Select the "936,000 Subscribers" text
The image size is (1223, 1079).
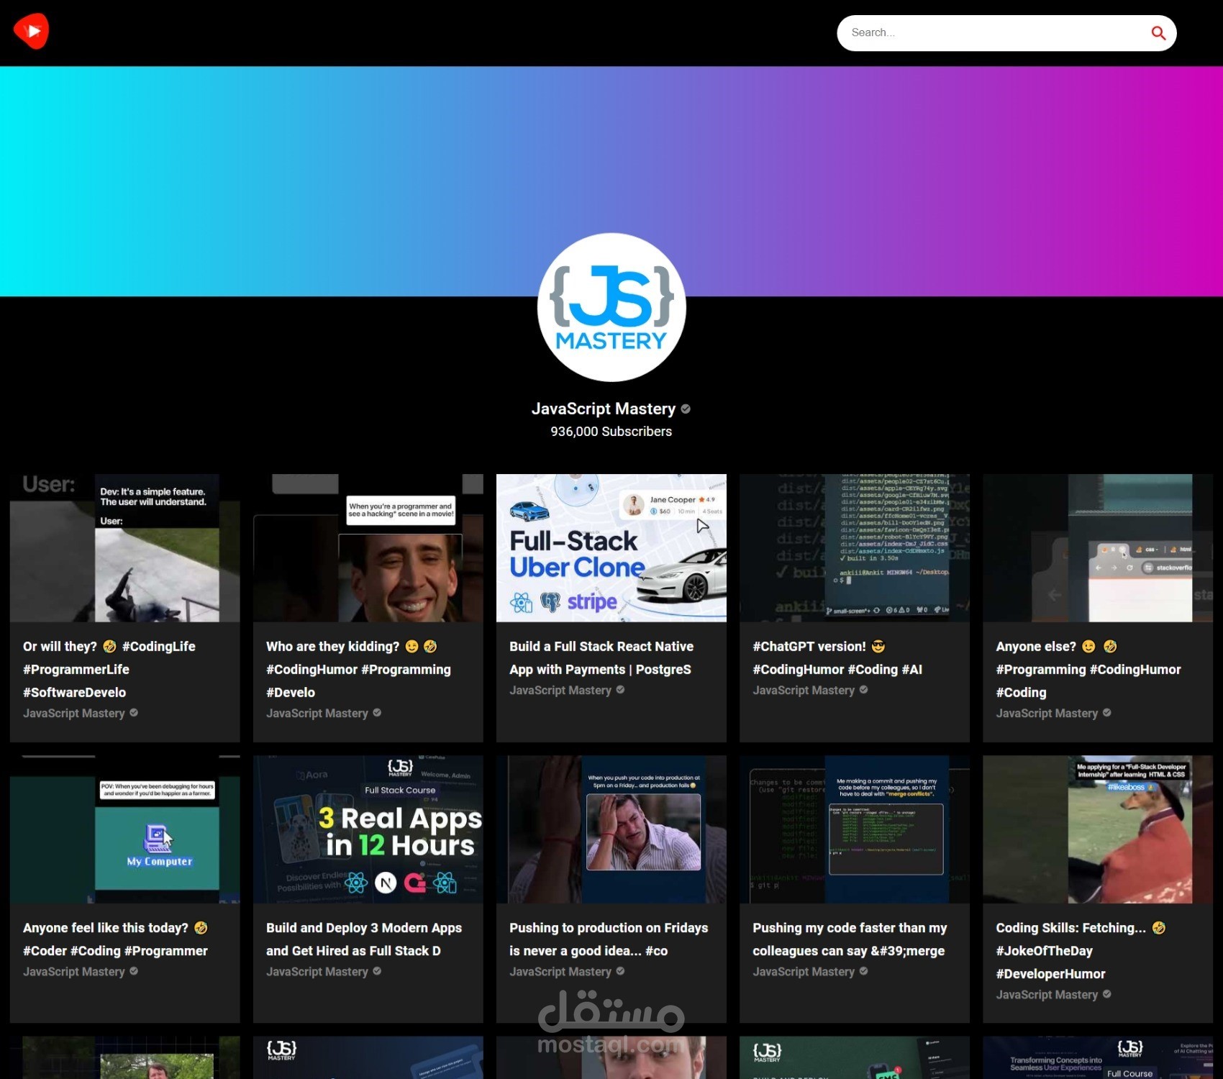(611, 432)
